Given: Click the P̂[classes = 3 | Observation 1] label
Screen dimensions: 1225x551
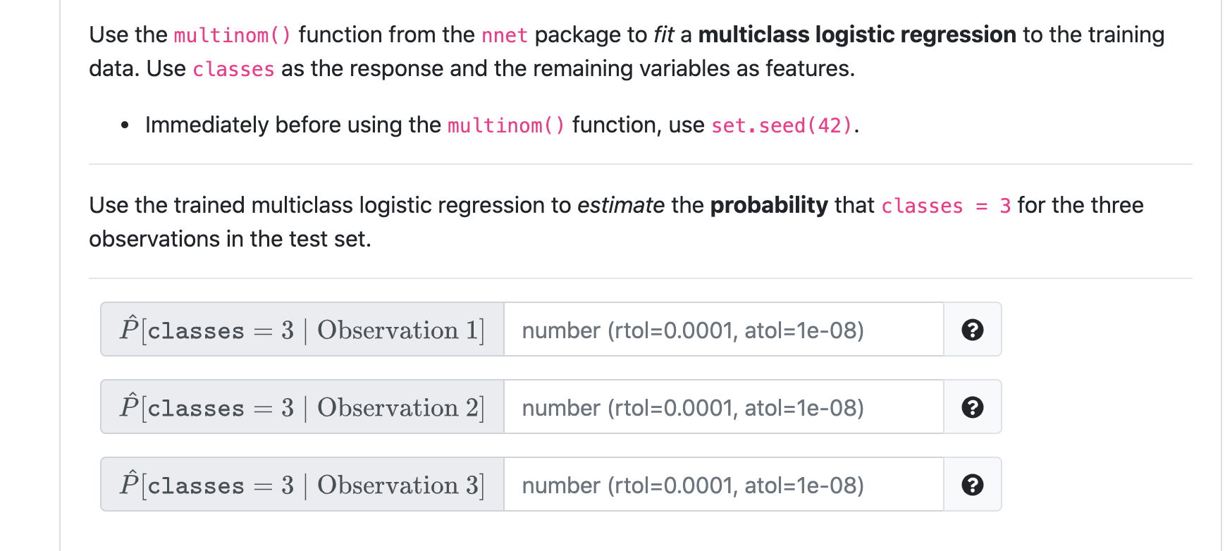Looking at the screenshot, I should click(x=302, y=330).
